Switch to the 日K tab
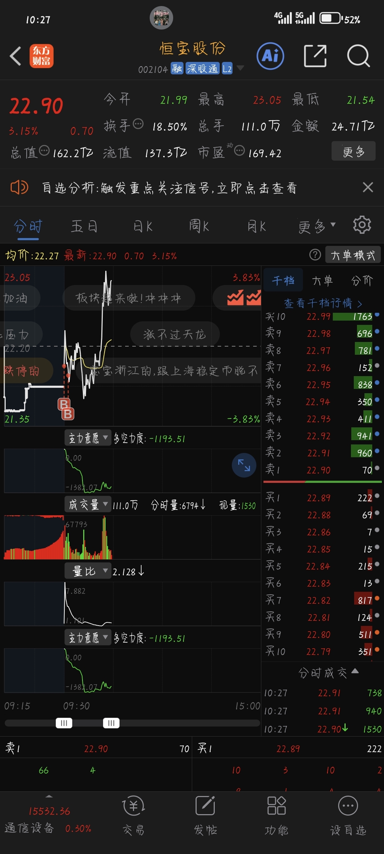The height and width of the screenshot is (854, 384). 143,226
